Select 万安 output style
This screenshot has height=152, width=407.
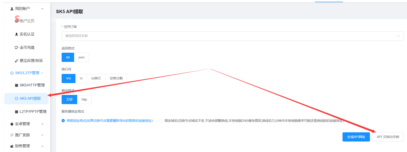pyautogui.click(x=69, y=99)
